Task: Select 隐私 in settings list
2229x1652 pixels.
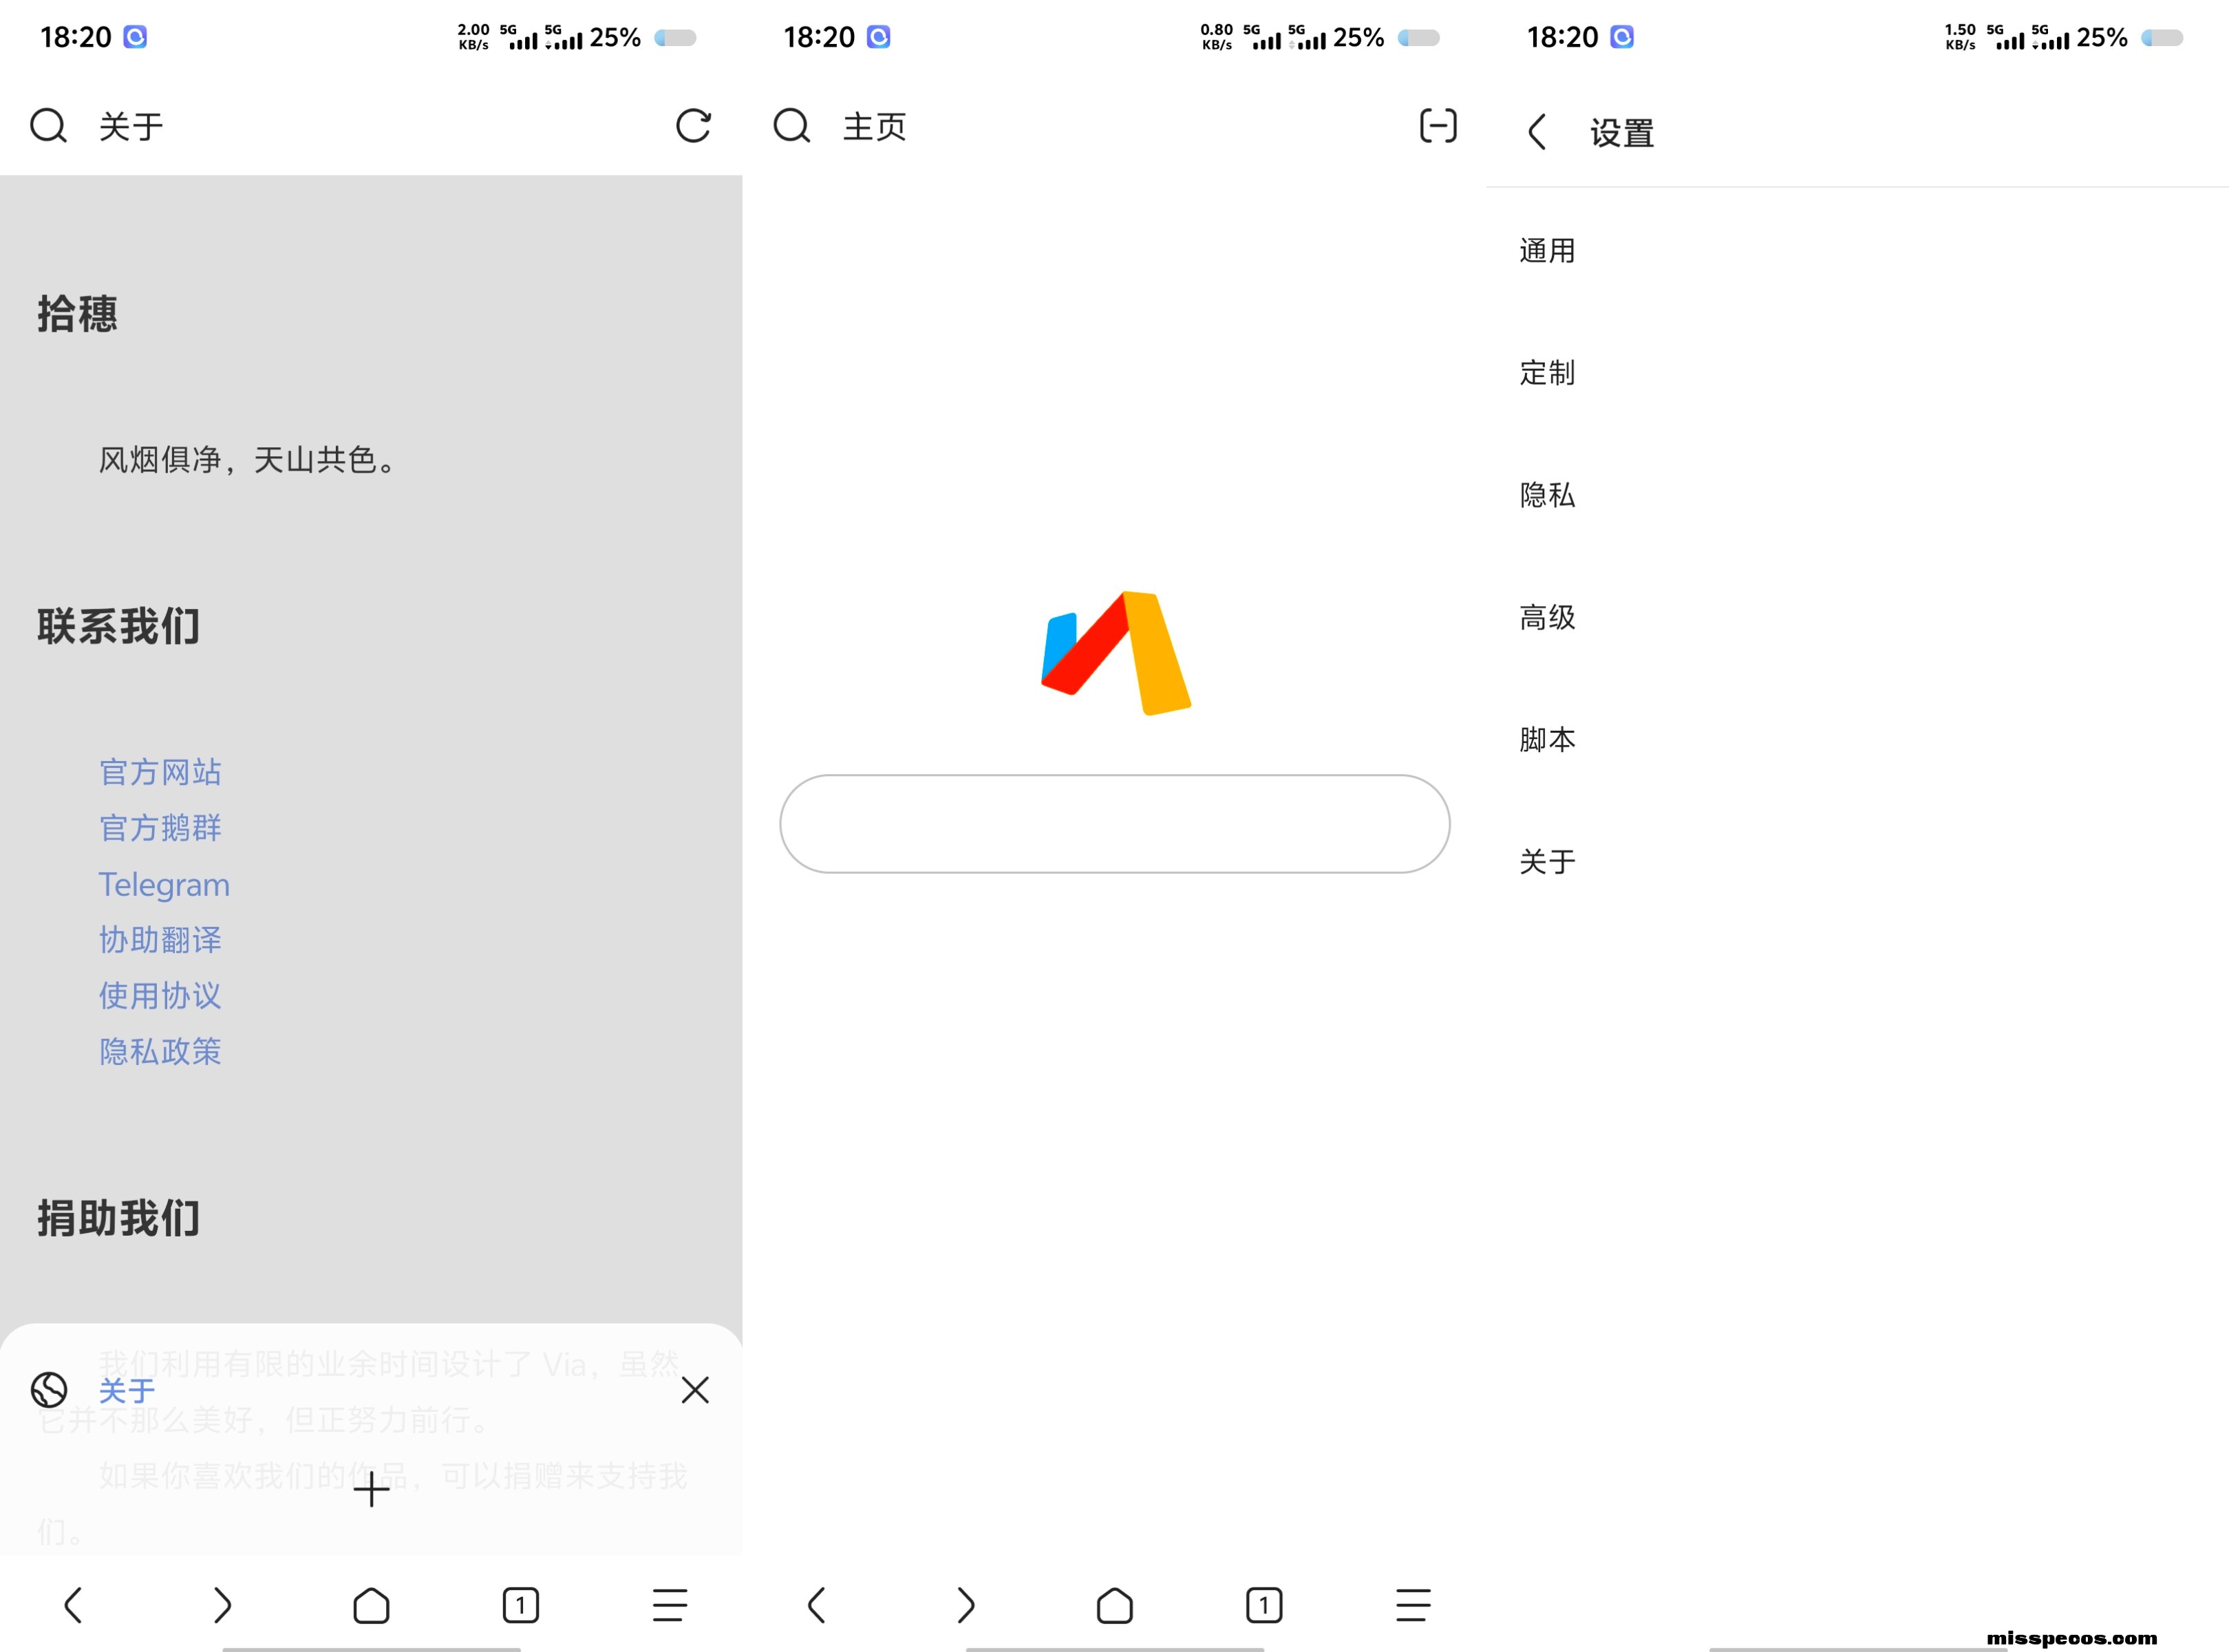Action: pos(1547,495)
